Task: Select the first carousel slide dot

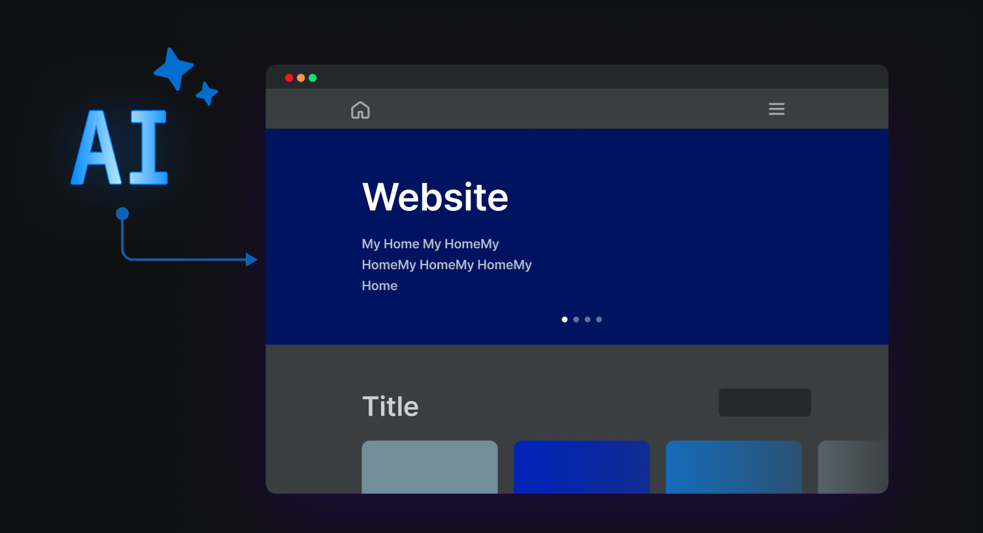Action: [565, 319]
